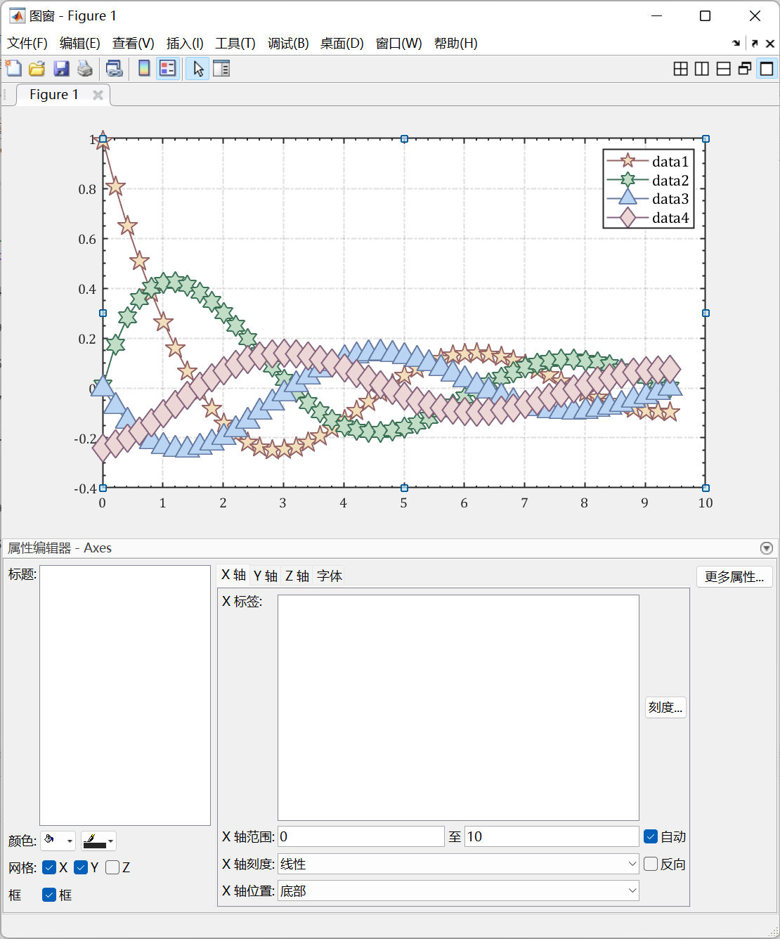Arrange figures stacked top/bottom

(x=724, y=68)
